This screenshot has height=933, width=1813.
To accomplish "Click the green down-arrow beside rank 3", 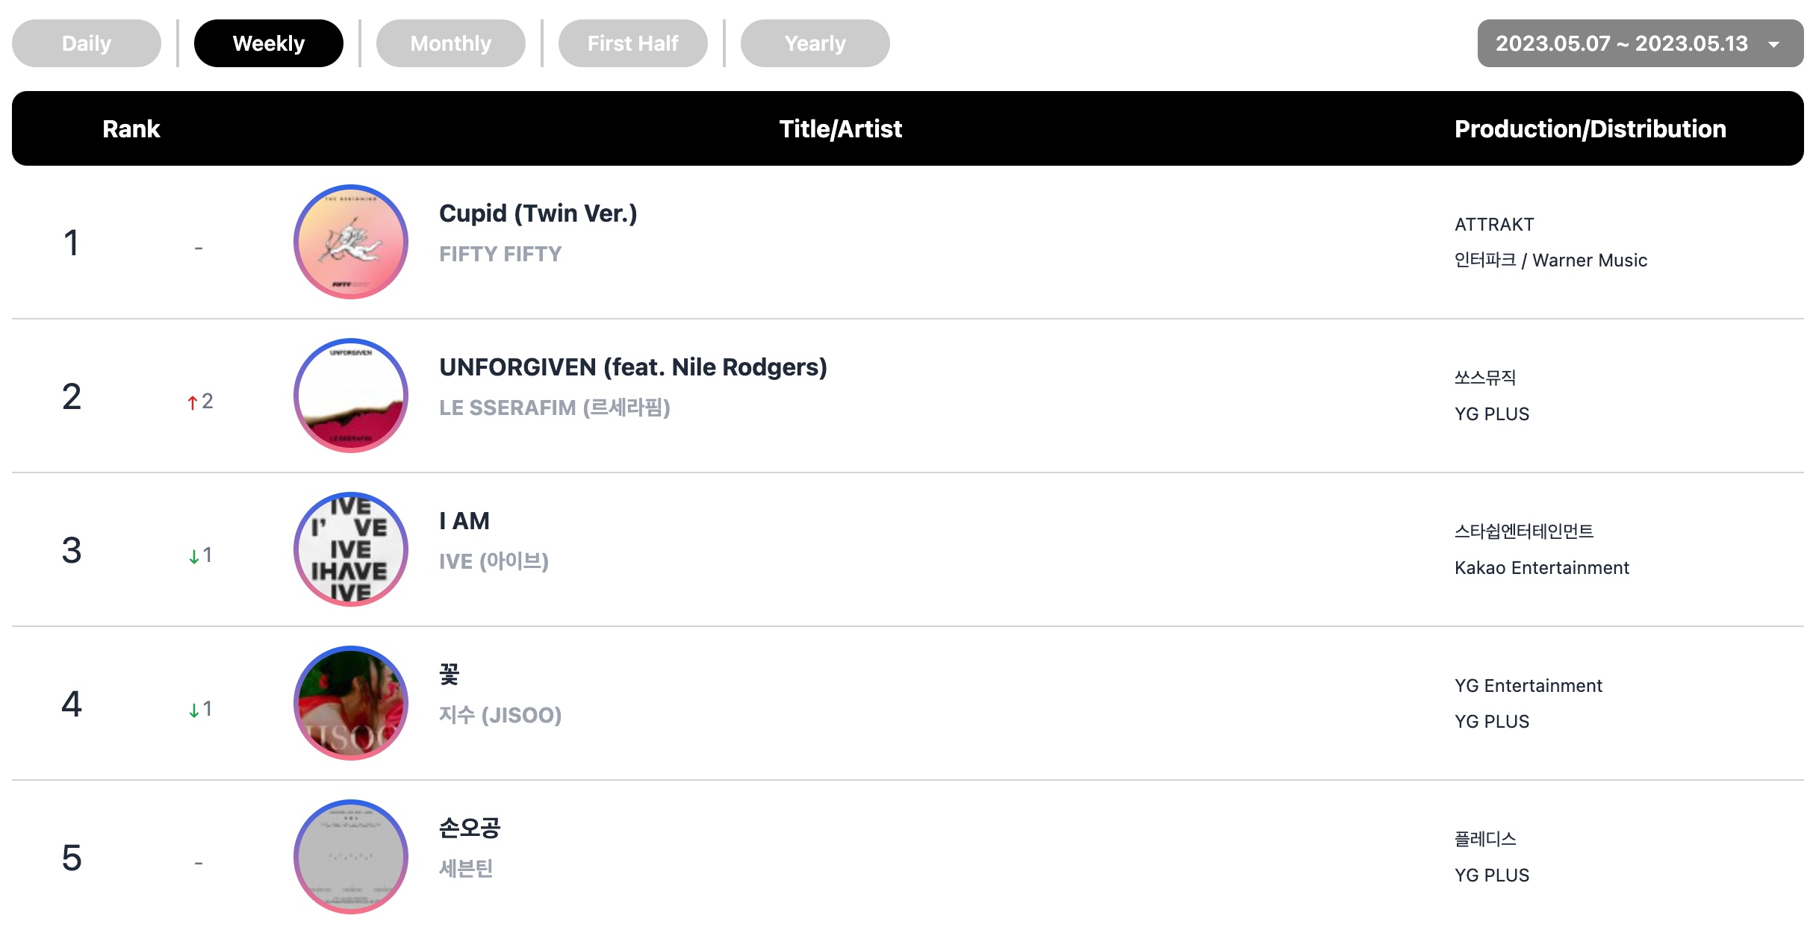I will [x=194, y=556].
